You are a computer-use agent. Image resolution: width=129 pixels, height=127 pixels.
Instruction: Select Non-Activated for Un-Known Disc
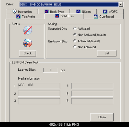pos(75,47)
